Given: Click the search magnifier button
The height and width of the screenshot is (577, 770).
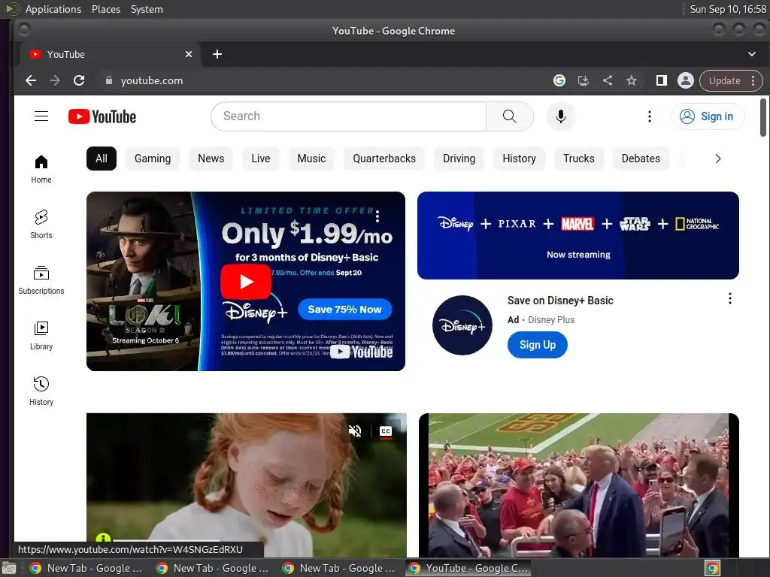Looking at the screenshot, I should (509, 116).
